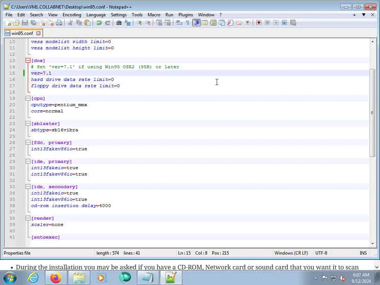The width and height of the screenshot is (380, 285).
Task: Open the Plugins menu
Action: point(186,15)
